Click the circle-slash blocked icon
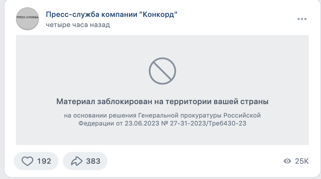Viewport: 321px width, 179px height. [x=162, y=71]
